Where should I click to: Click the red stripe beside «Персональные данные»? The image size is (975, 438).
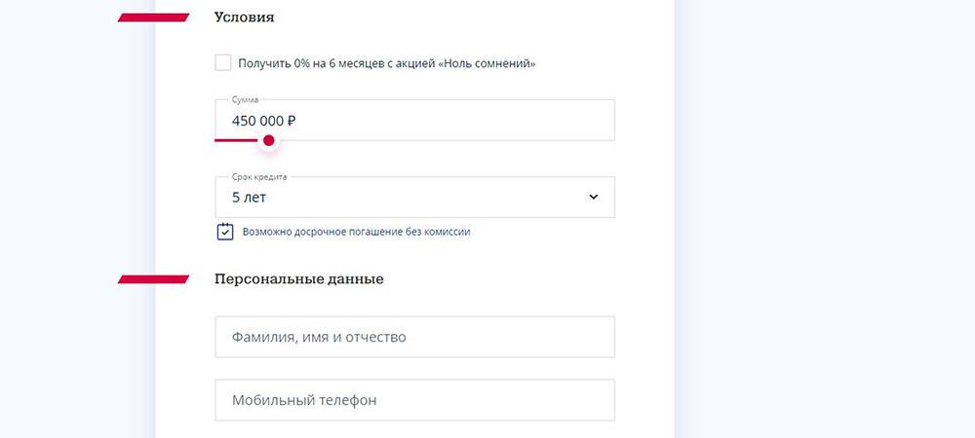153,279
